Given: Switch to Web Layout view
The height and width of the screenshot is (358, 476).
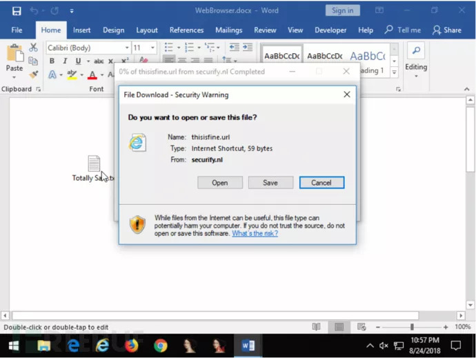Looking at the screenshot, I should pyautogui.click(x=361, y=327).
